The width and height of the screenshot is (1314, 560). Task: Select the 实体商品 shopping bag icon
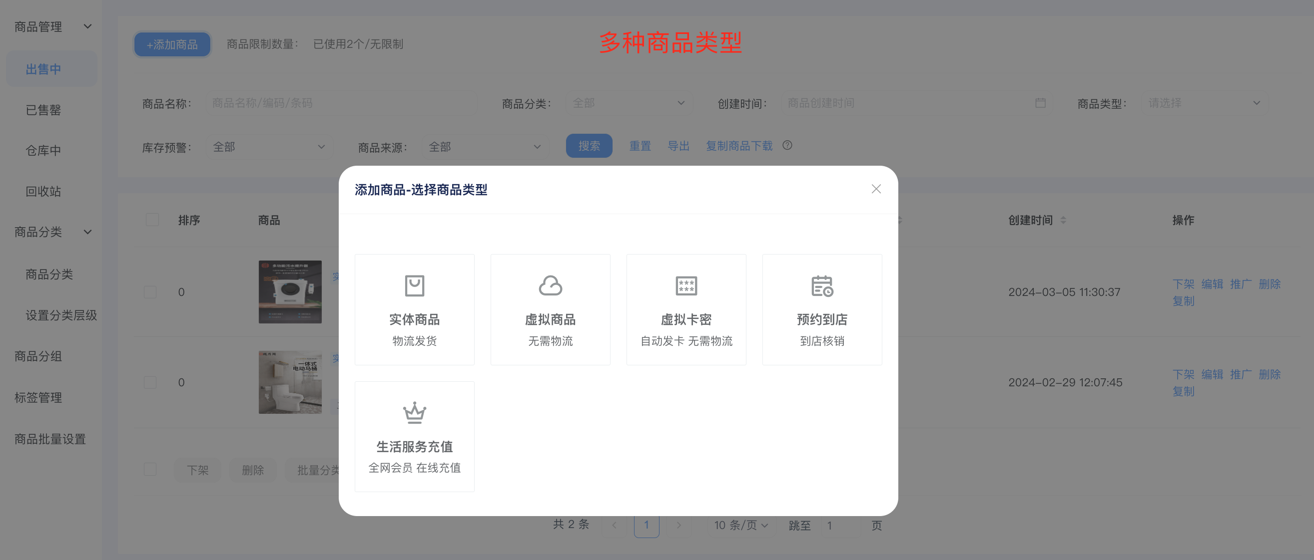coord(414,286)
